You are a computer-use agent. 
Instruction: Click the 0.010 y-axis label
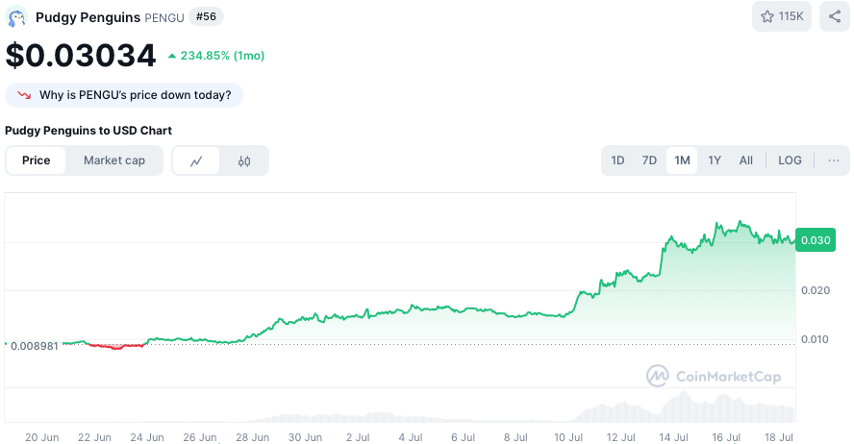tap(815, 339)
